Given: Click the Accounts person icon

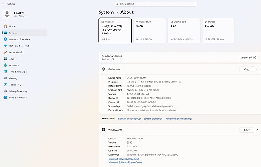Looking at the screenshot, I should (x=5, y=65).
